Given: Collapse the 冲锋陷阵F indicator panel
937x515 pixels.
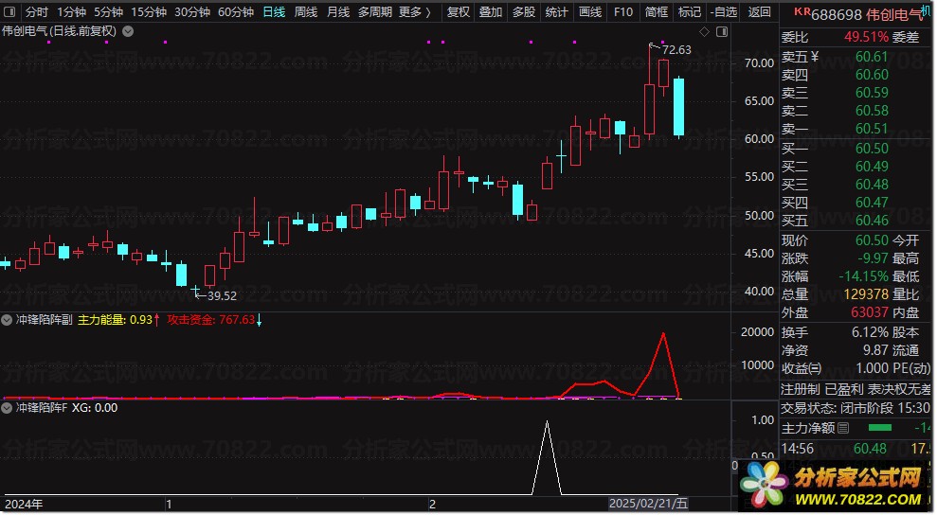Looking at the screenshot, I should coord(7,409).
